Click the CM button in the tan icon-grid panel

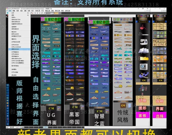161,80
